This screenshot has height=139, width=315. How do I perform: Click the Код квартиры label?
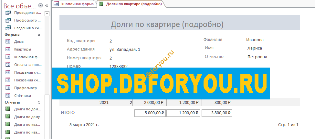pyautogui.click(x=81, y=41)
